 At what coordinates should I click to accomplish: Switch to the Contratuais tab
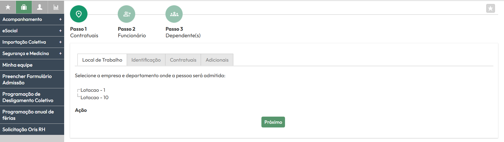(183, 60)
